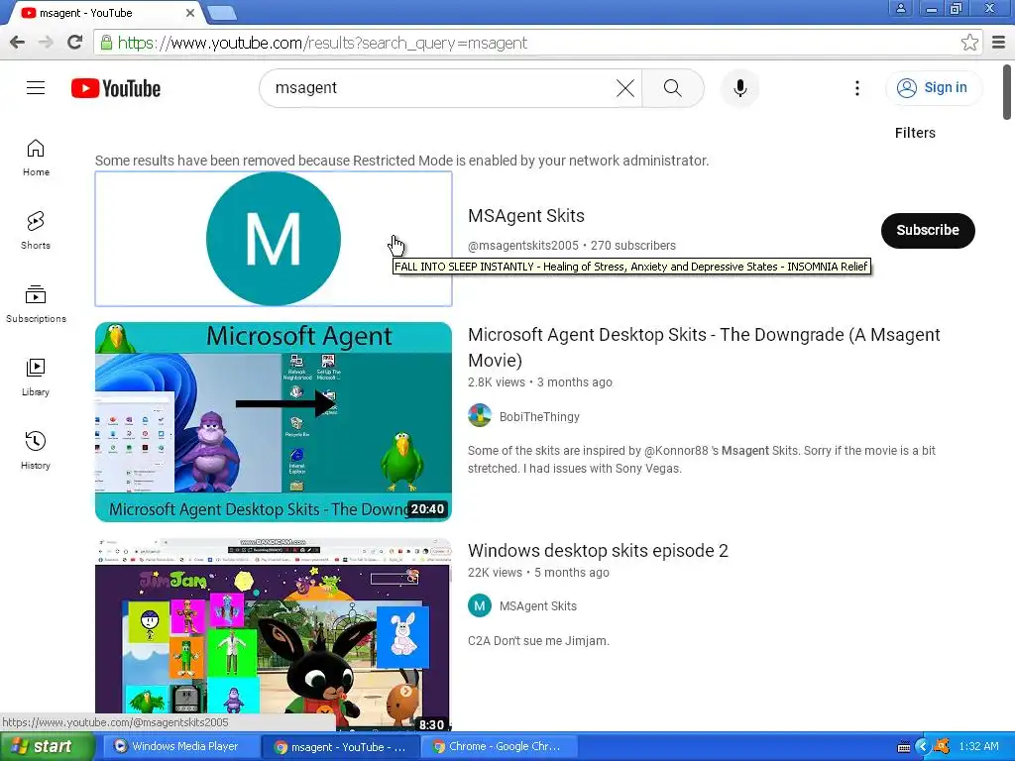Click BobiTheThingy channel avatar icon
Image resolution: width=1015 pixels, height=761 pixels.
pyautogui.click(x=480, y=415)
